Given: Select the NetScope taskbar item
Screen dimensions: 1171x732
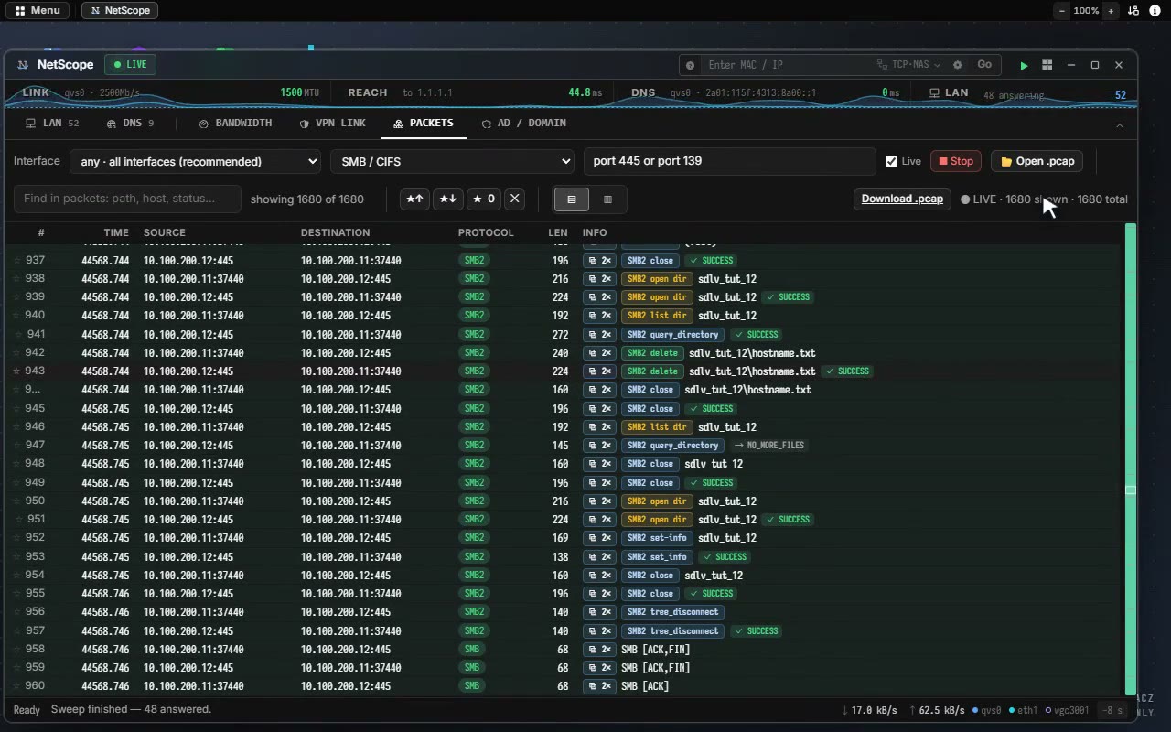Looking at the screenshot, I should click(120, 11).
